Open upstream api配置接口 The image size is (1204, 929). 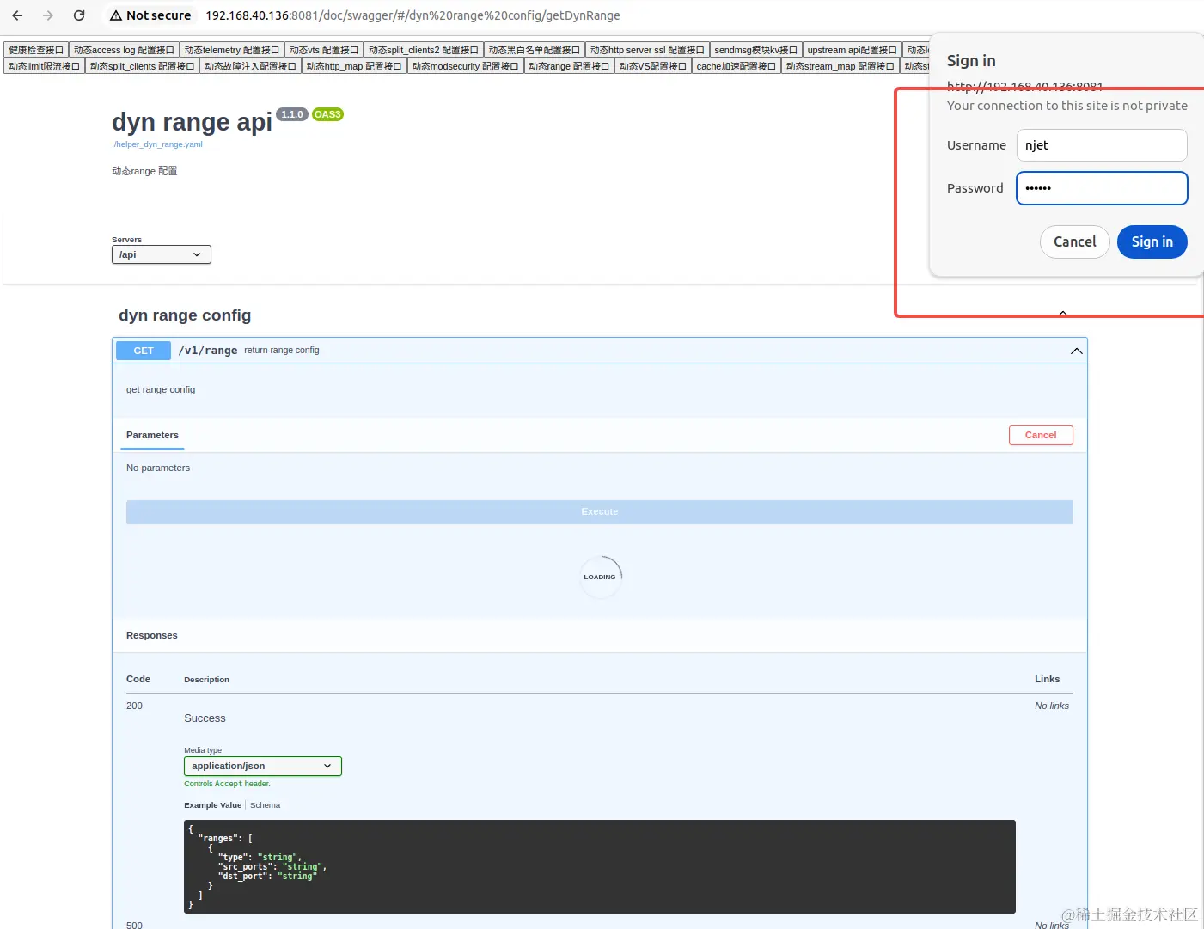pyautogui.click(x=853, y=50)
